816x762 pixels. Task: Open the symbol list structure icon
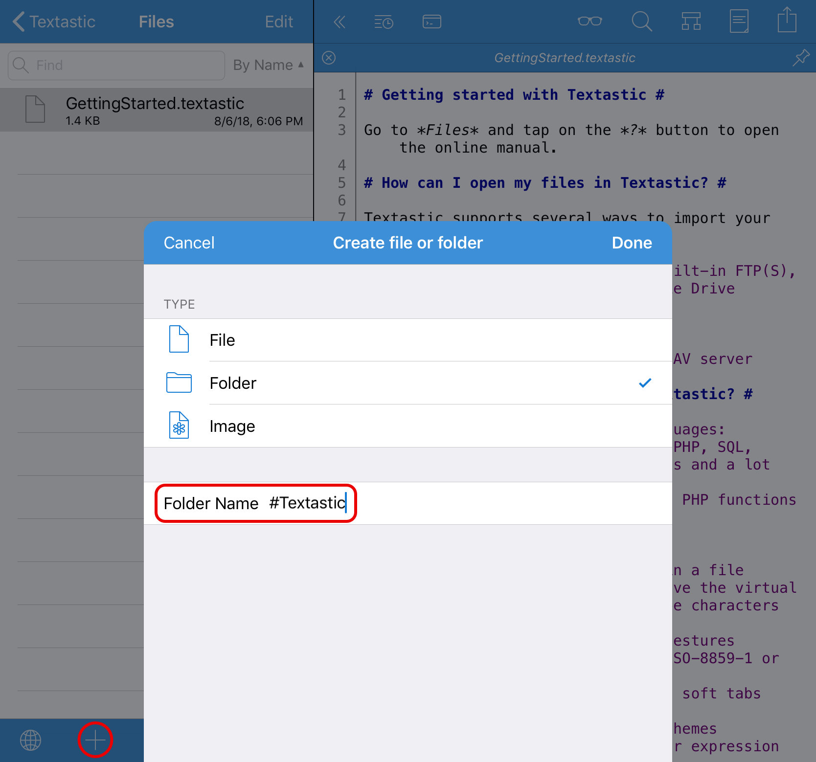click(x=691, y=22)
